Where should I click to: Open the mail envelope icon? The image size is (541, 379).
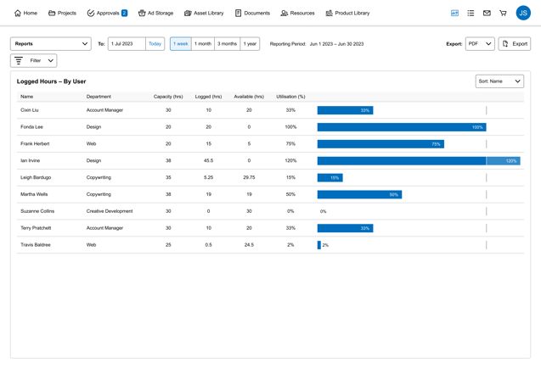(487, 13)
